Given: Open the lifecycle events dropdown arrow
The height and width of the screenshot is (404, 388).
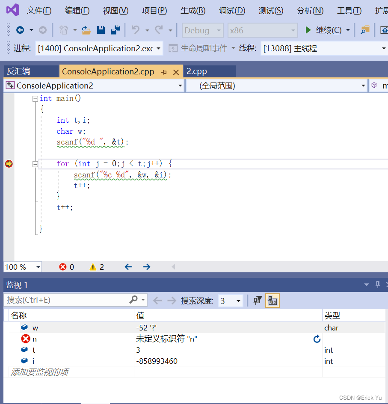Looking at the screenshot, I should (233, 48).
